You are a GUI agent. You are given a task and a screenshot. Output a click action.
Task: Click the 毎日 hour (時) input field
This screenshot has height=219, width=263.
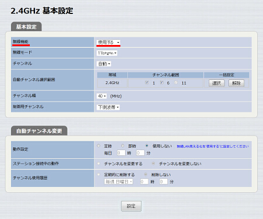[121, 153]
